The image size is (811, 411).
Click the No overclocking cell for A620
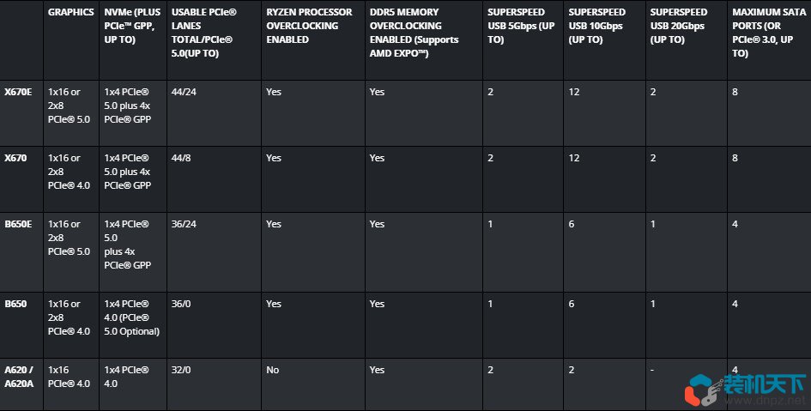[x=273, y=370]
